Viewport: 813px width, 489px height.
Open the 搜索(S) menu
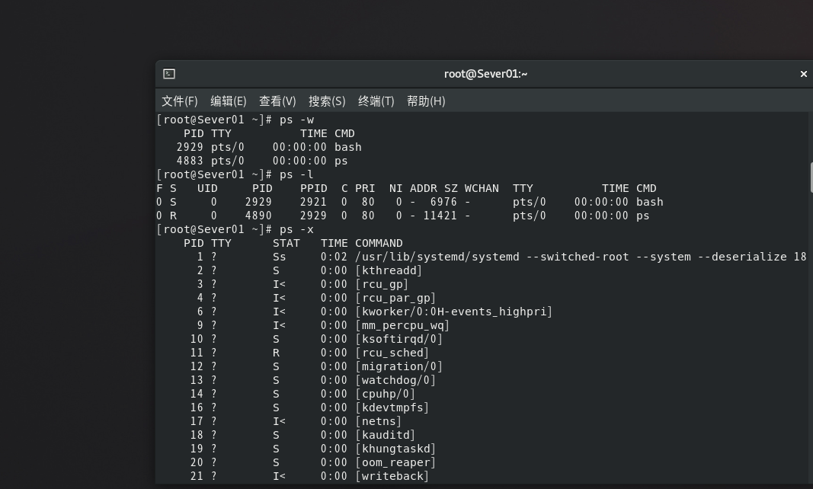[327, 101]
